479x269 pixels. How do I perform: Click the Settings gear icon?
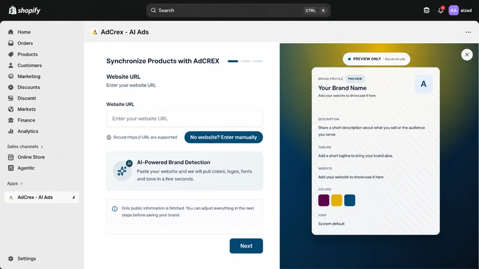(x=11, y=259)
